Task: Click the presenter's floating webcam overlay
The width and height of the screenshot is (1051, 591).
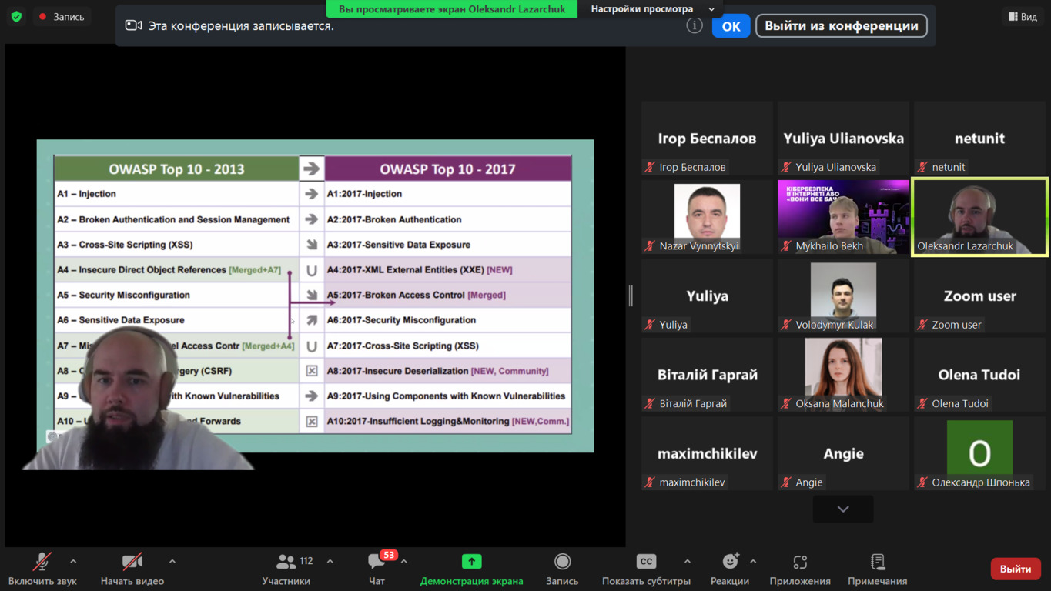Action: (x=139, y=398)
